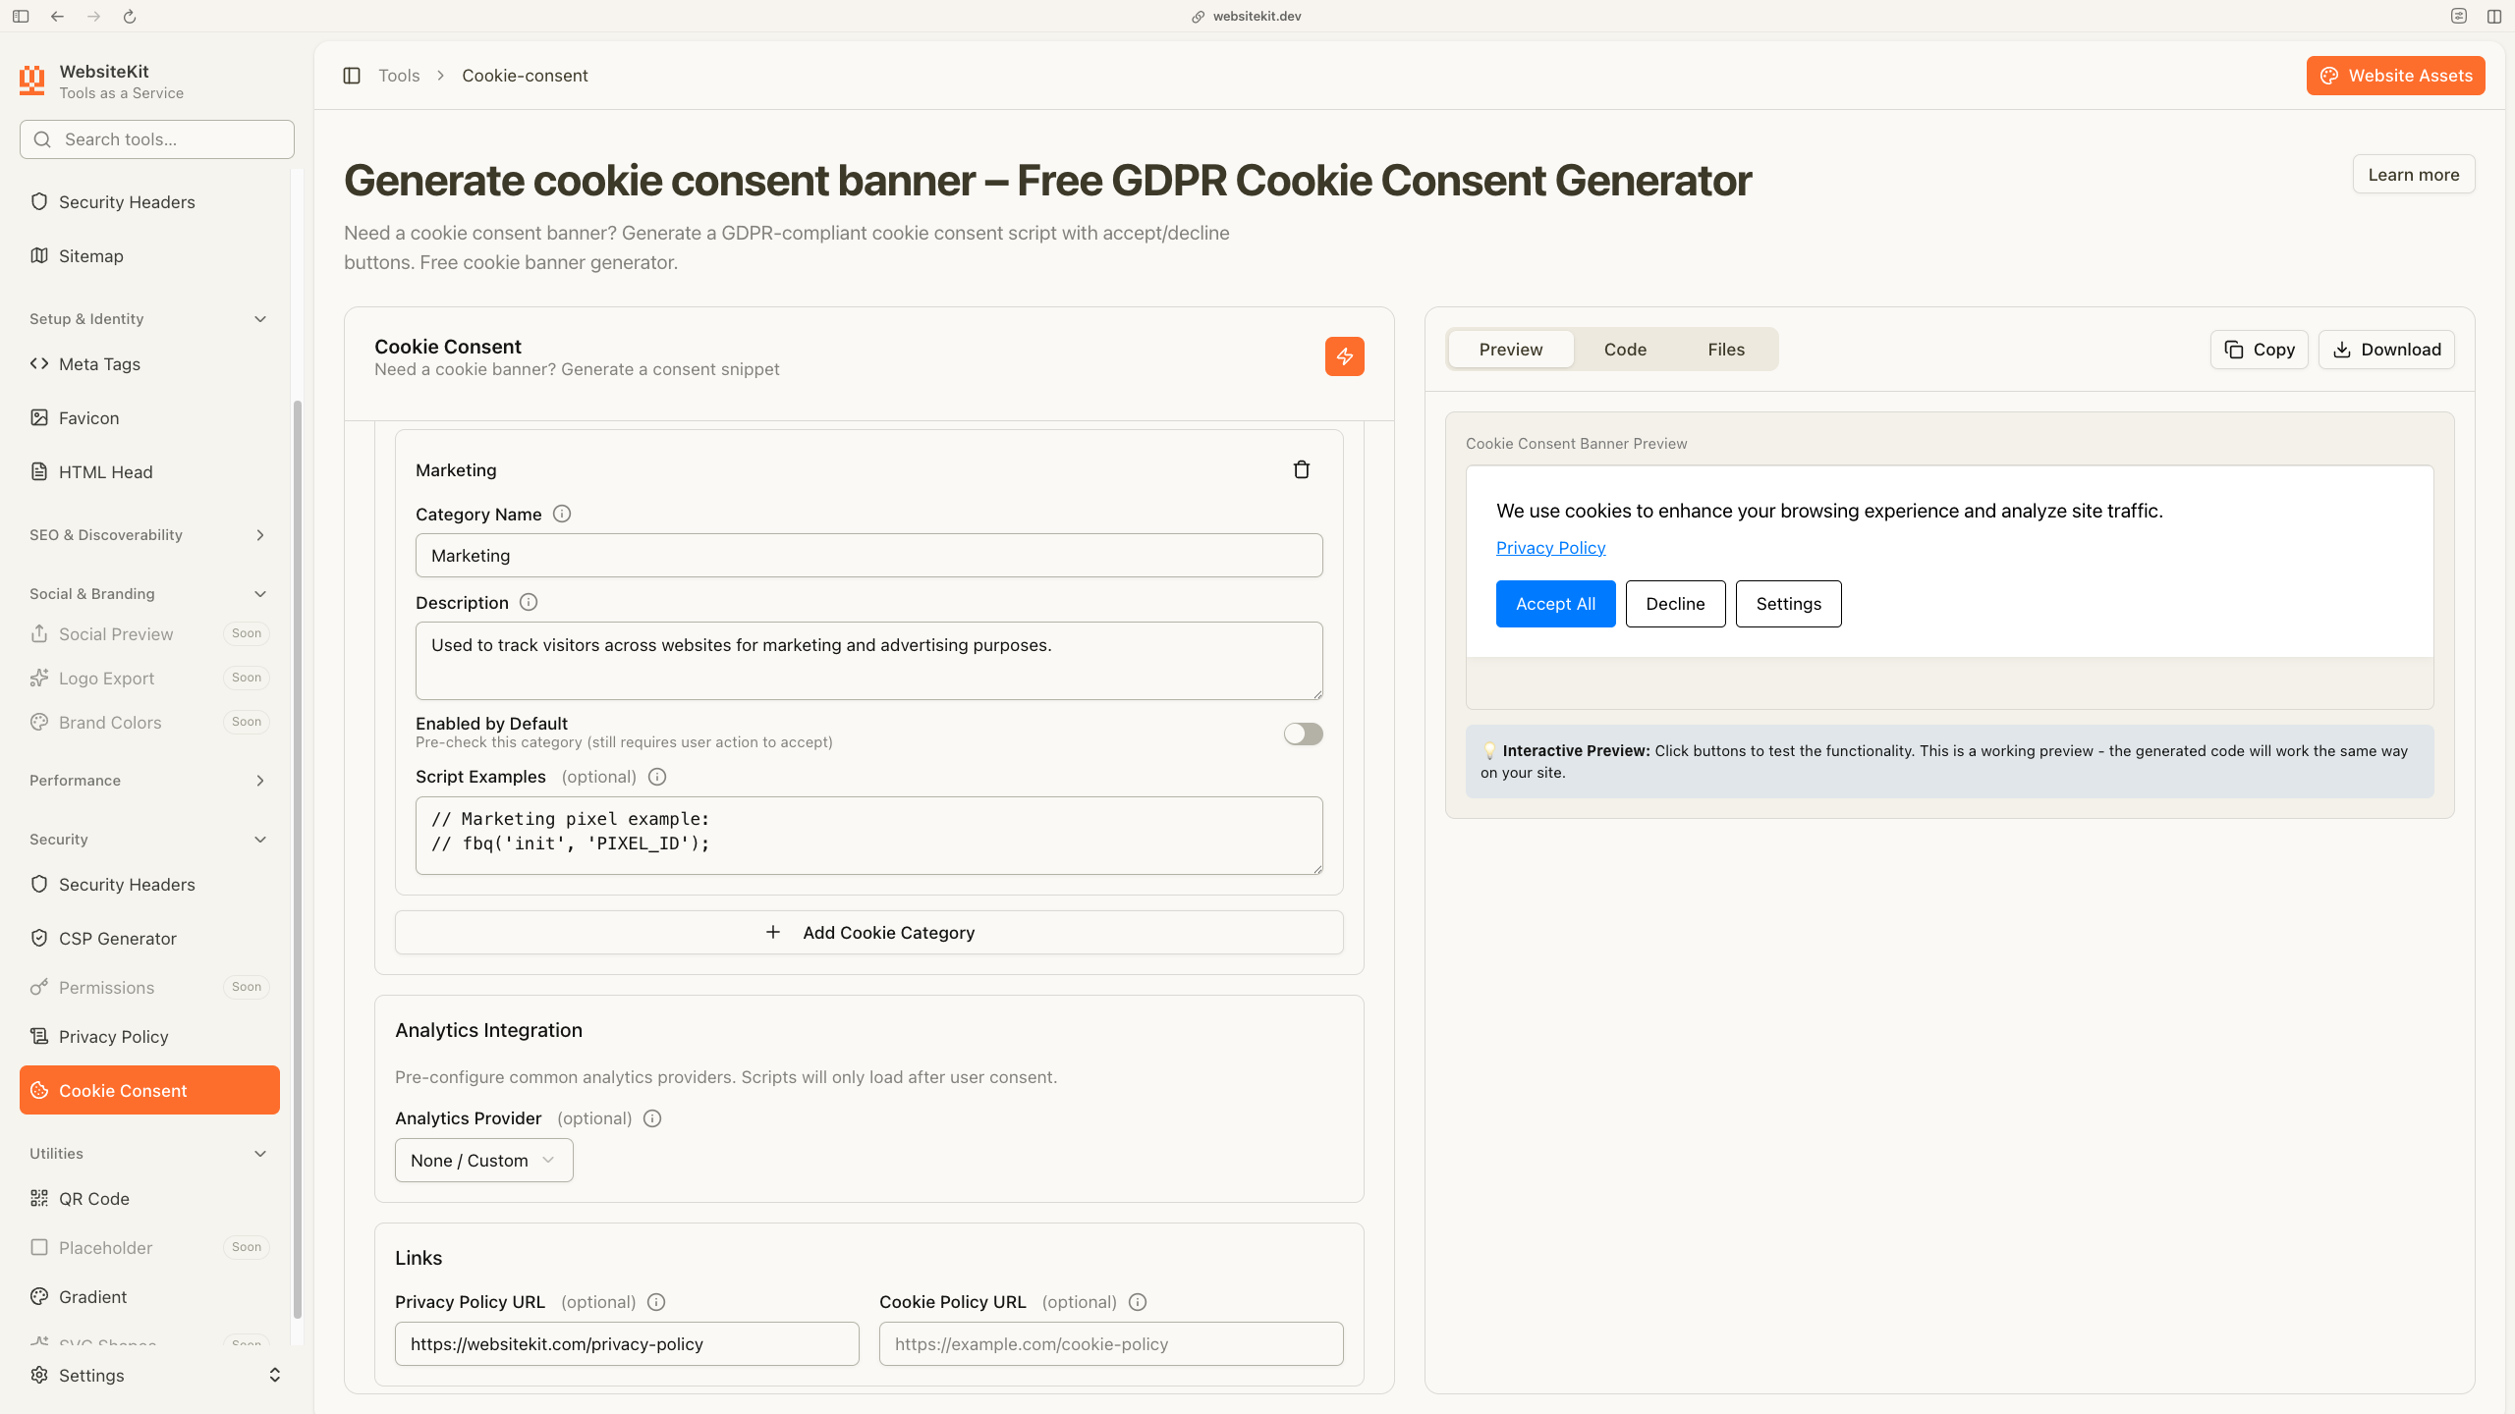Open the QR Code generator
The width and height of the screenshot is (2515, 1414).
(93, 1198)
